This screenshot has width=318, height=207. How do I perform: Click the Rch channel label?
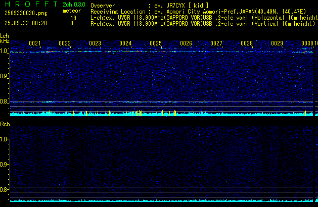pyautogui.click(x=5, y=124)
